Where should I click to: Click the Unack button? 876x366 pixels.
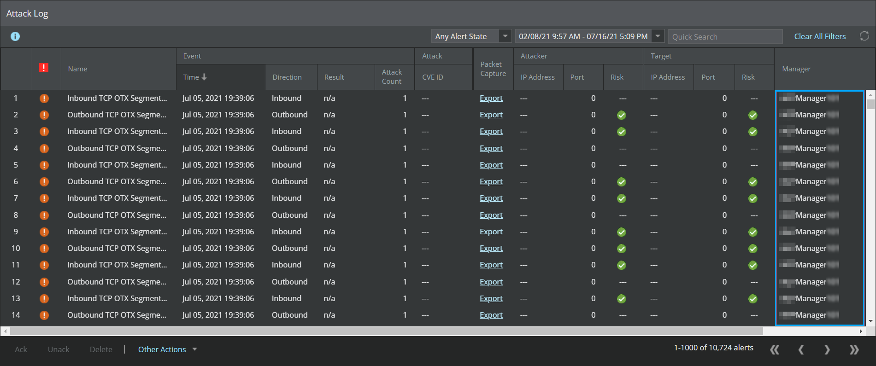59,349
